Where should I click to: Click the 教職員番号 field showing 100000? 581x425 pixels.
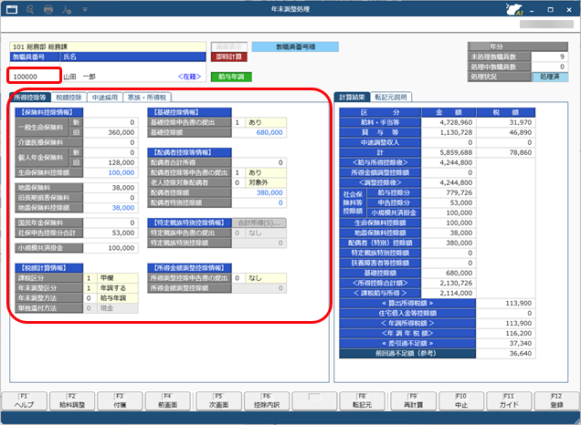click(x=35, y=77)
